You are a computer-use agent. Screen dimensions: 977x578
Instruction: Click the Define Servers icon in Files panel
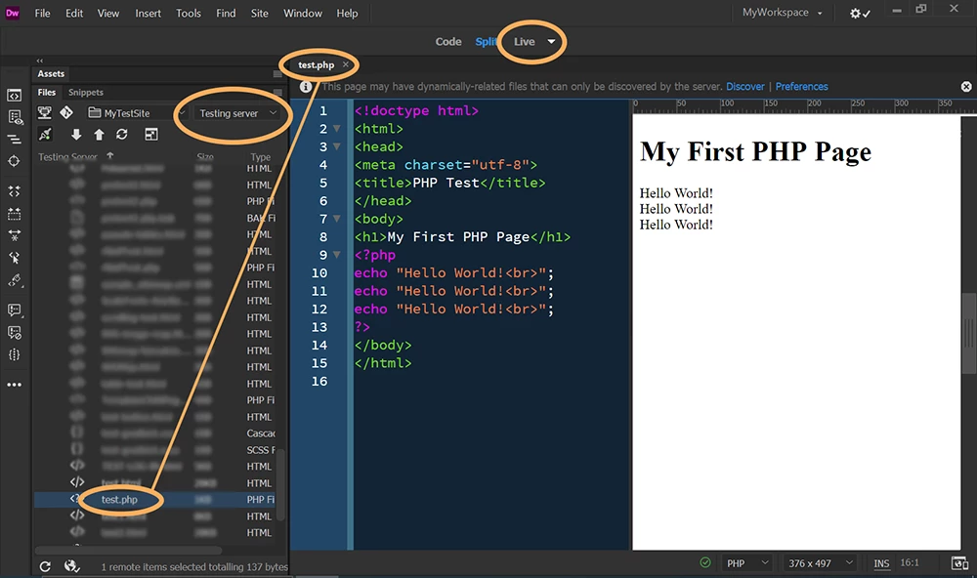pyautogui.click(x=45, y=112)
